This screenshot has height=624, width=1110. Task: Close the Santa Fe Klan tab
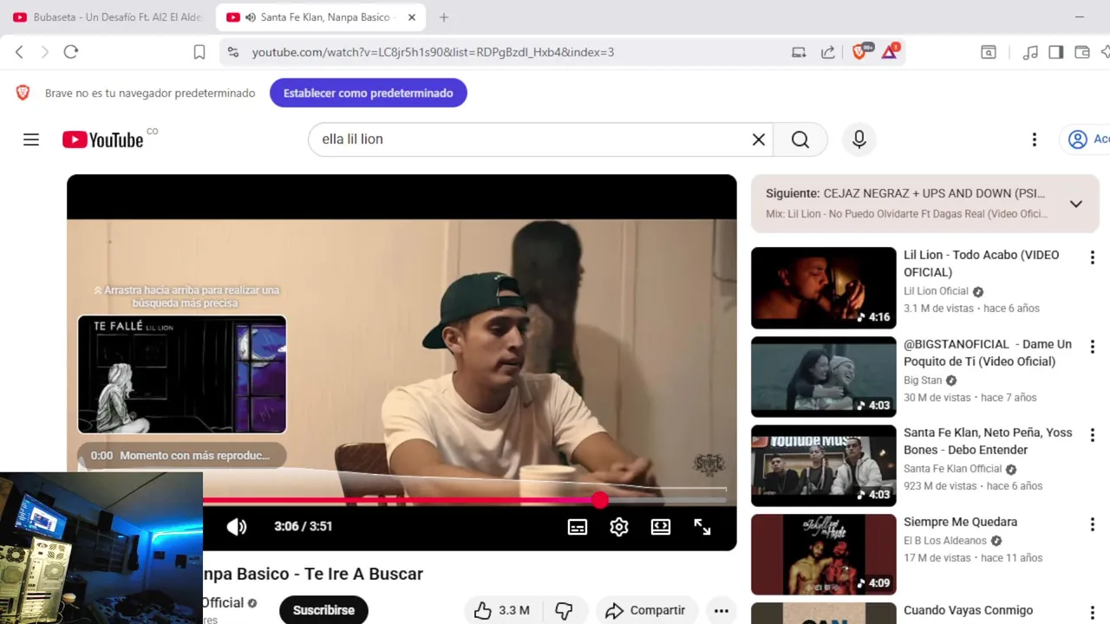coord(412,17)
